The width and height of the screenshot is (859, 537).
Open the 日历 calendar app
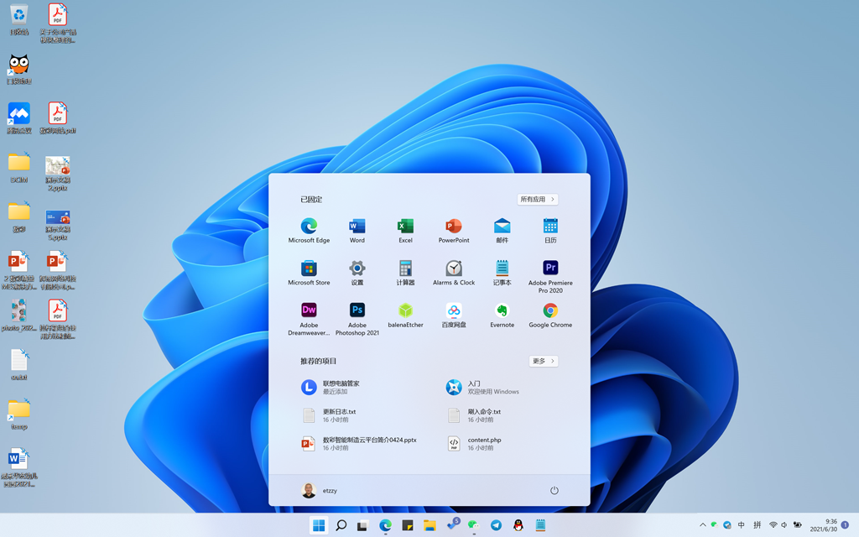pos(550,230)
